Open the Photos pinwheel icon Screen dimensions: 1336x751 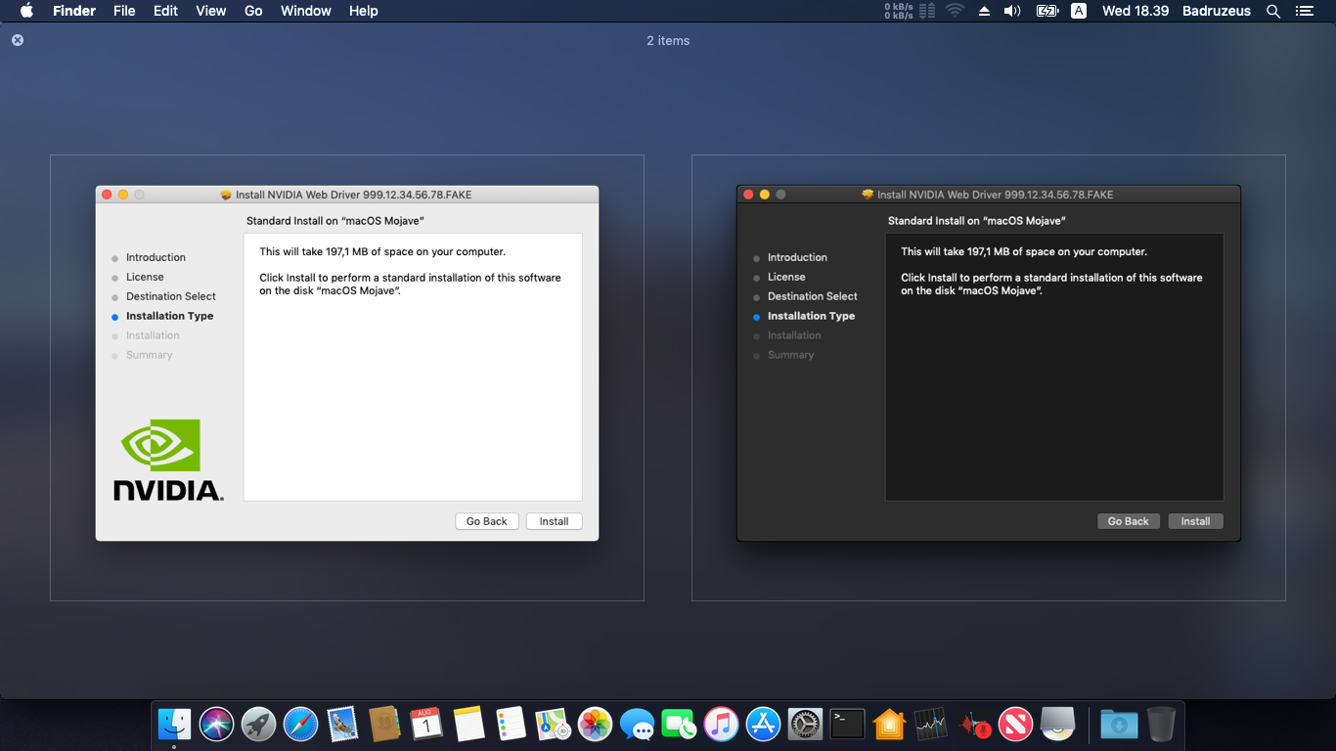[595, 725]
